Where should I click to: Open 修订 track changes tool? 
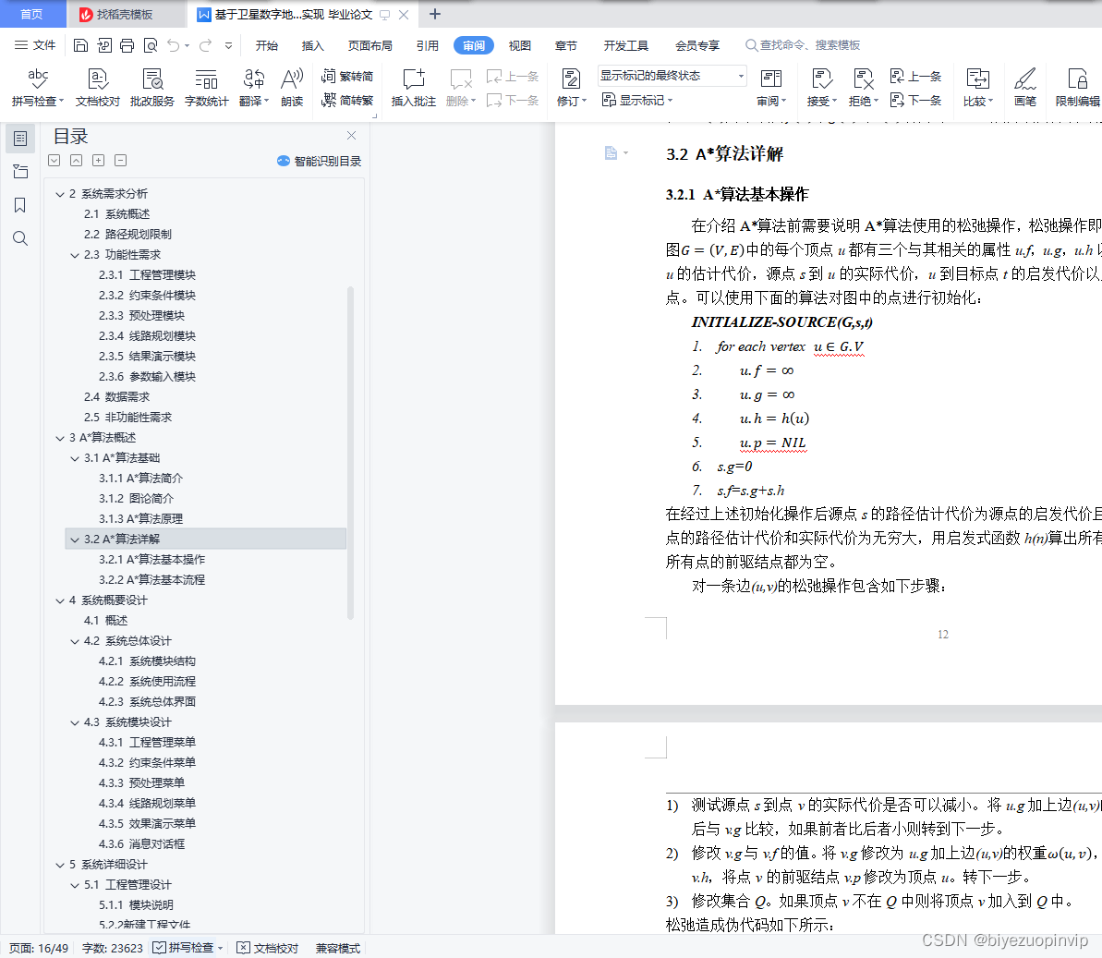[x=572, y=88]
